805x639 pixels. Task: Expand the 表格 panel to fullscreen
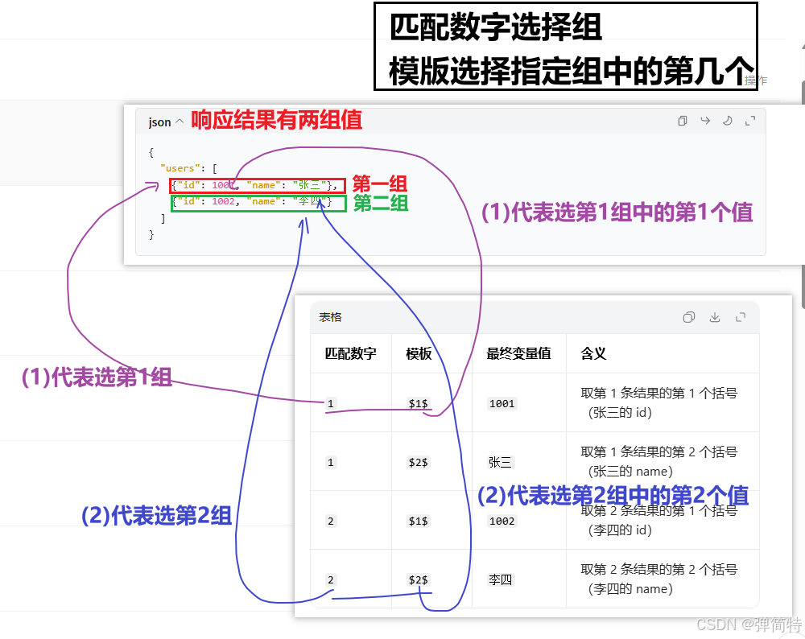pos(741,317)
